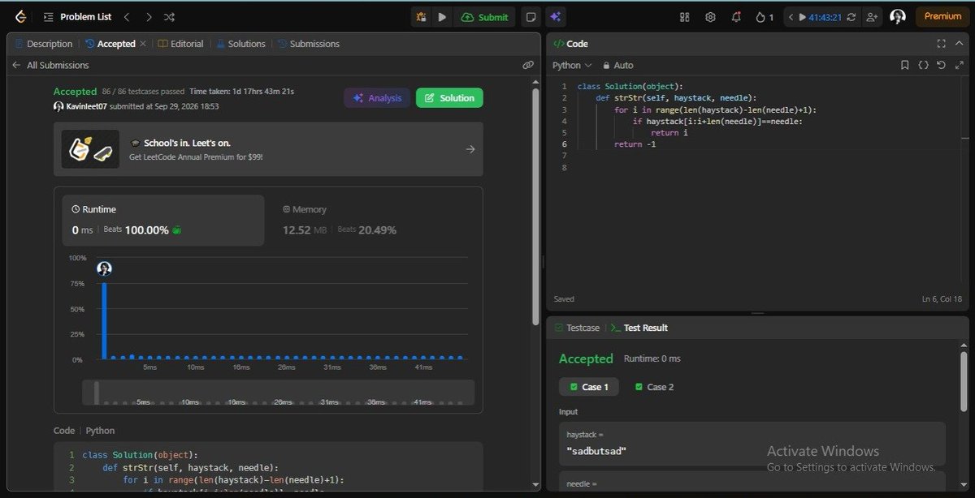Open the LeetCode logo home link
Image resolution: width=975 pixels, height=498 pixels.
click(x=19, y=16)
